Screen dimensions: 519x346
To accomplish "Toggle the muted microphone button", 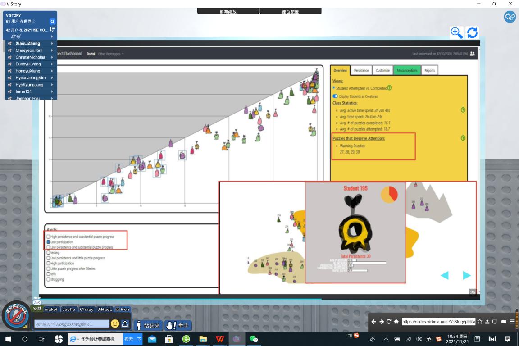I will click(x=17, y=315).
